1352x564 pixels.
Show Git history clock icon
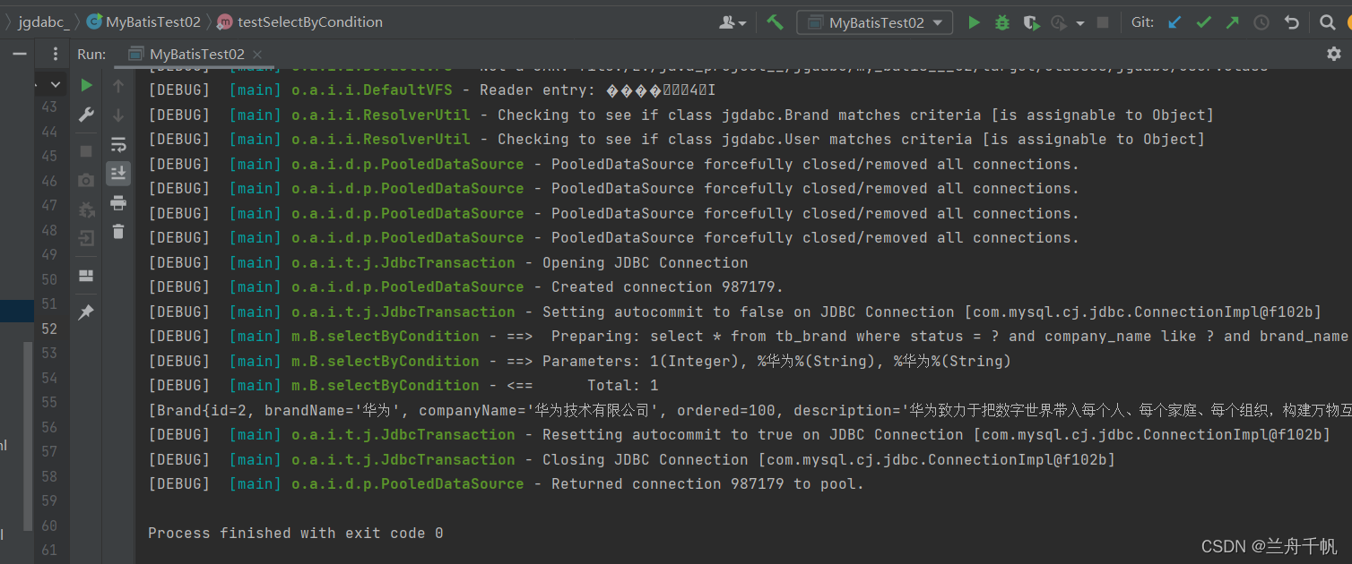coord(1261,22)
